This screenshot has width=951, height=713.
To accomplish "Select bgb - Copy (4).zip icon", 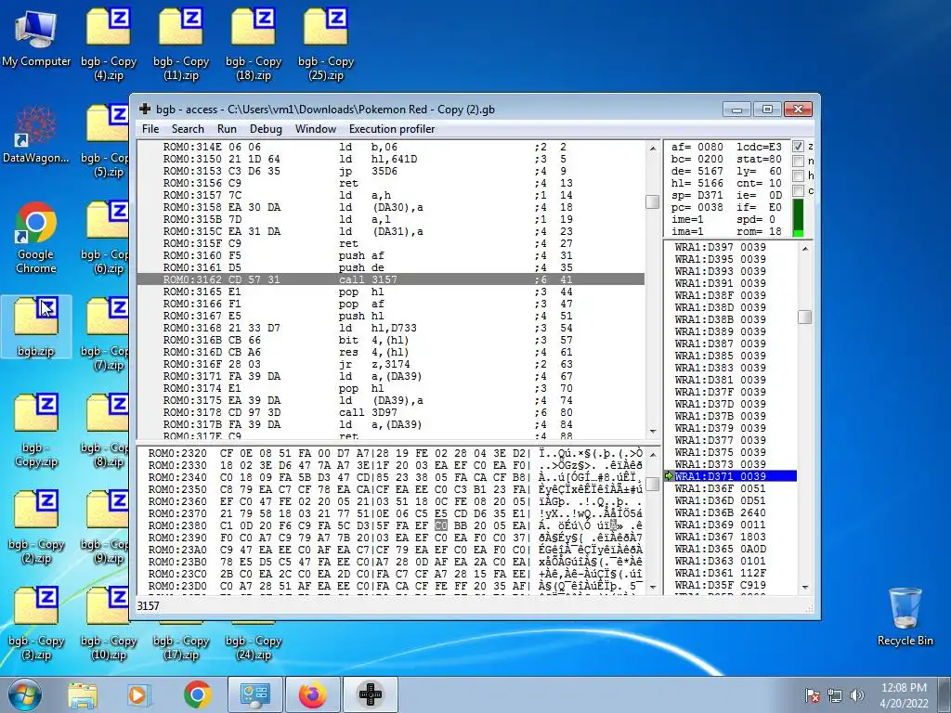I will click(109, 44).
